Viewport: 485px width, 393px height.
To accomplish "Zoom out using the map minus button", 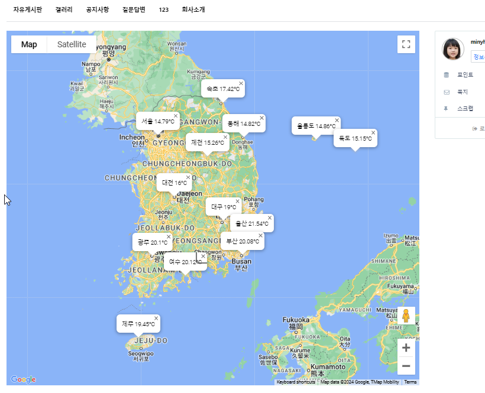I will (x=406, y=366).
